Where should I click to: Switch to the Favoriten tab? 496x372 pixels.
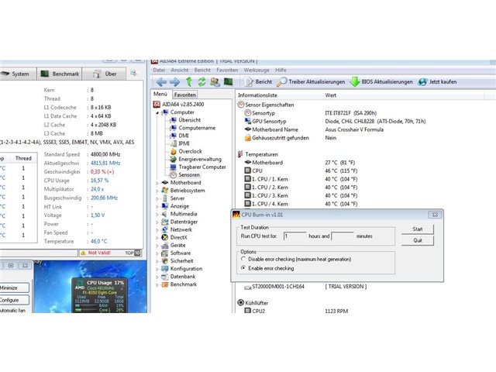click(185, 95)
